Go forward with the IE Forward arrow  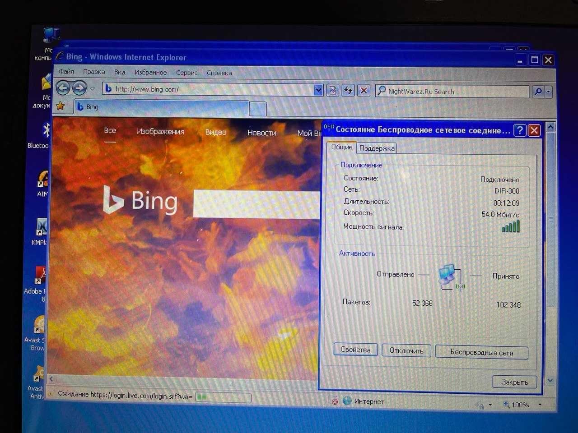click(x=79, y=88)
